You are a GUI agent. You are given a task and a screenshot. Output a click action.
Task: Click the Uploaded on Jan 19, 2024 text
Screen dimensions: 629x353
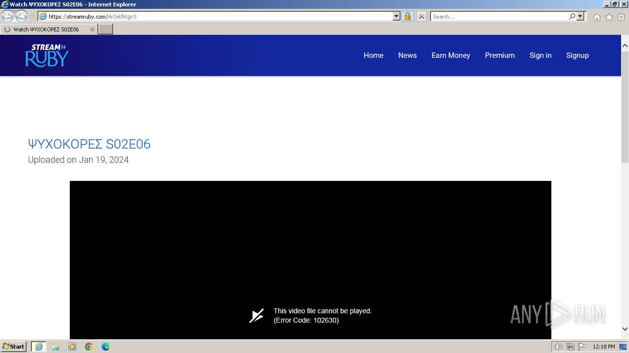click(x=78, y=160)
